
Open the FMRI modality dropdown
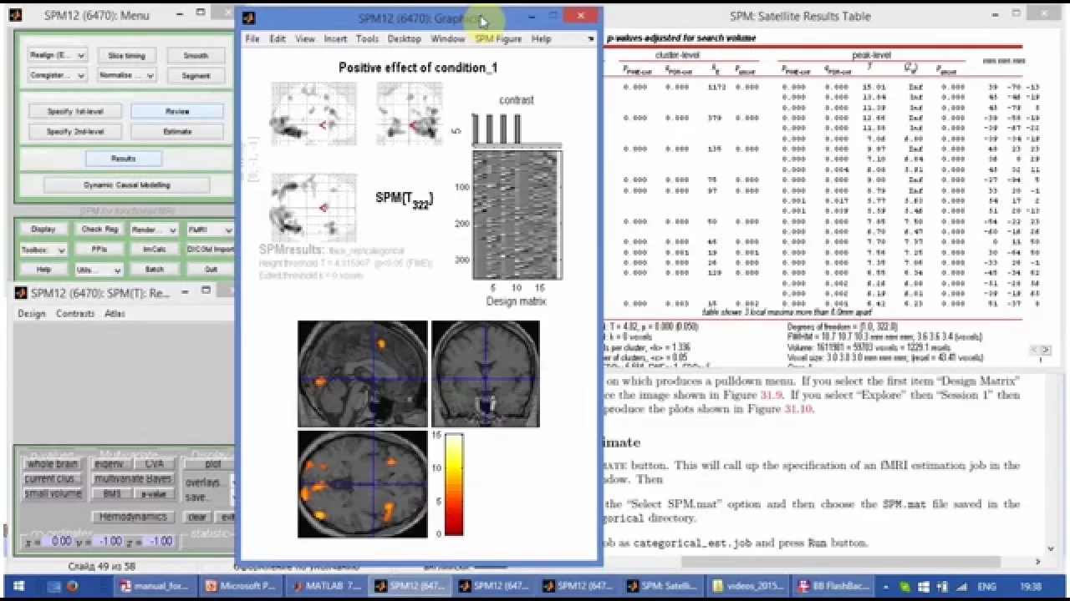tap(210, 230)
